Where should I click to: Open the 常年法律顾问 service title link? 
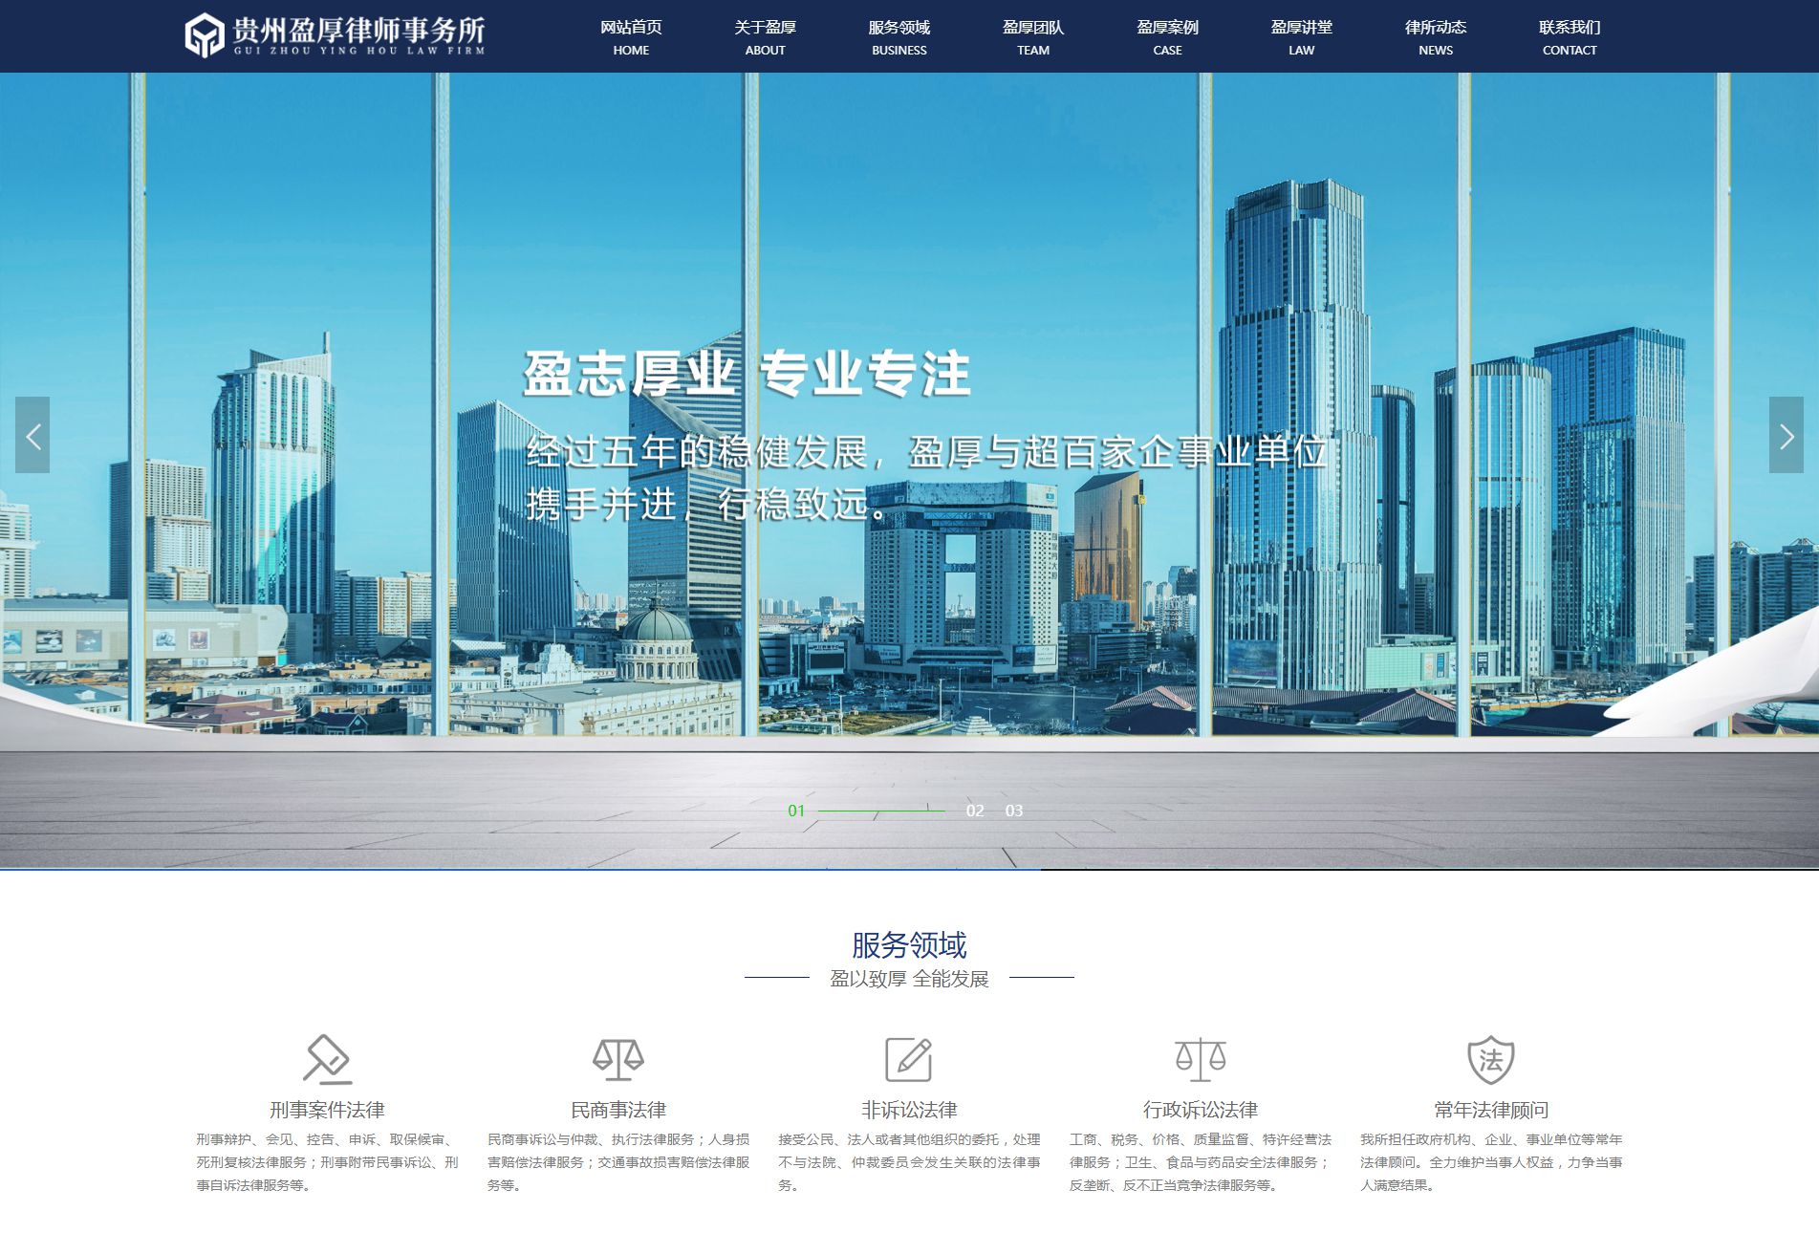[x=1490, y=1110]
